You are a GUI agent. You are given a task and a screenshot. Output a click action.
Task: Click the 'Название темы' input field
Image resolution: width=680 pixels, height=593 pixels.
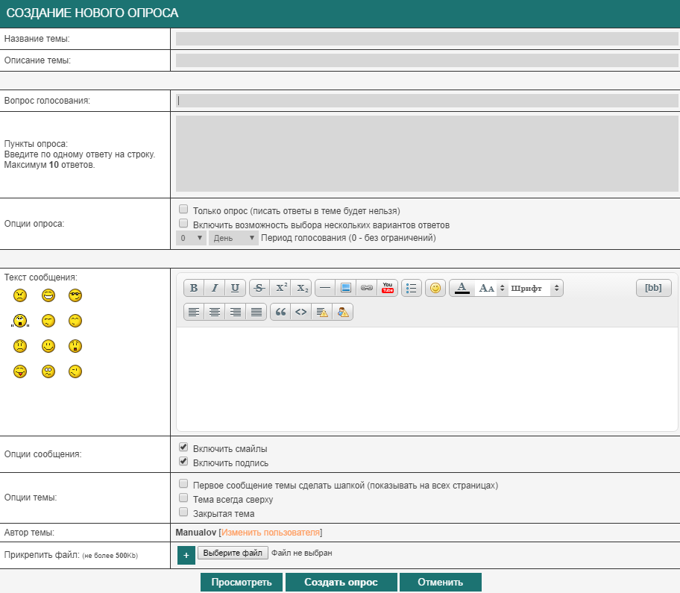(x=426, y=39)
